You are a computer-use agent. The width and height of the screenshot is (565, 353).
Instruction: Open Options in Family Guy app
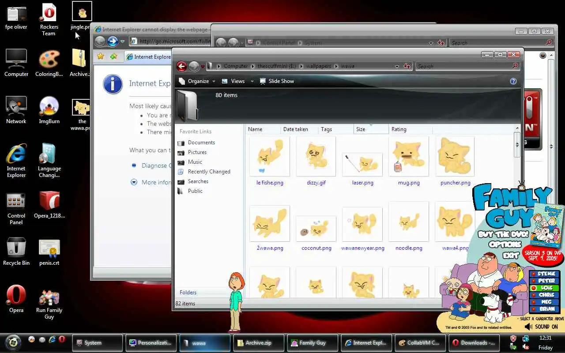(505, 244)
